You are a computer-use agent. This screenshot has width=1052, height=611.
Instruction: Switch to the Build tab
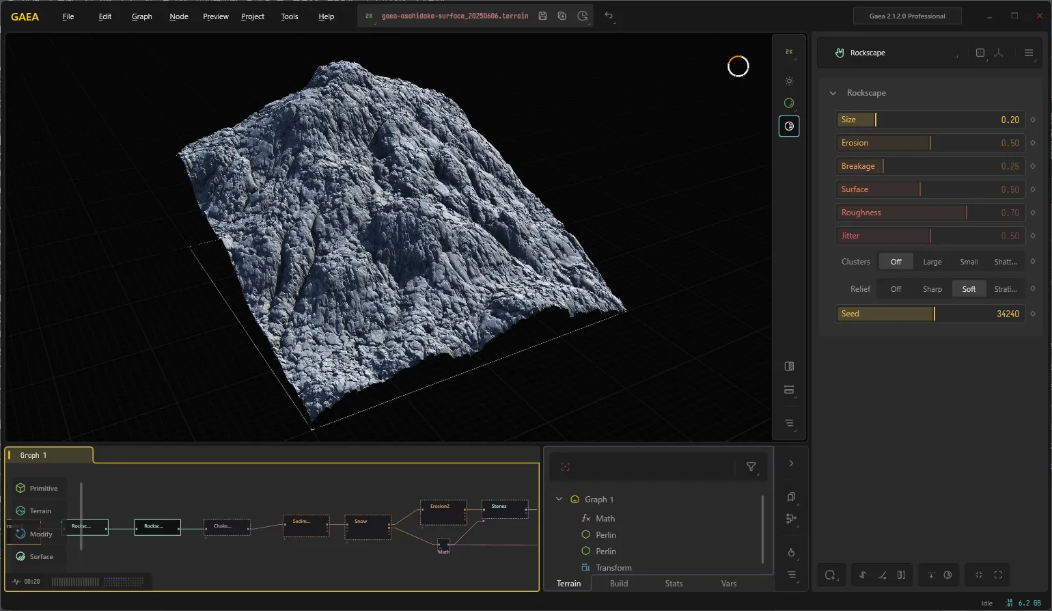pos(619,584)
